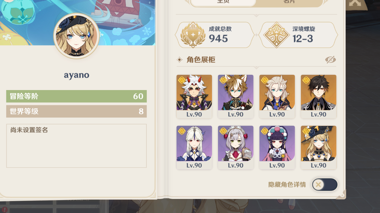Click the crossed-eye visibility icon
This screenshot has height=213, width=380.
tap(330, 60)
